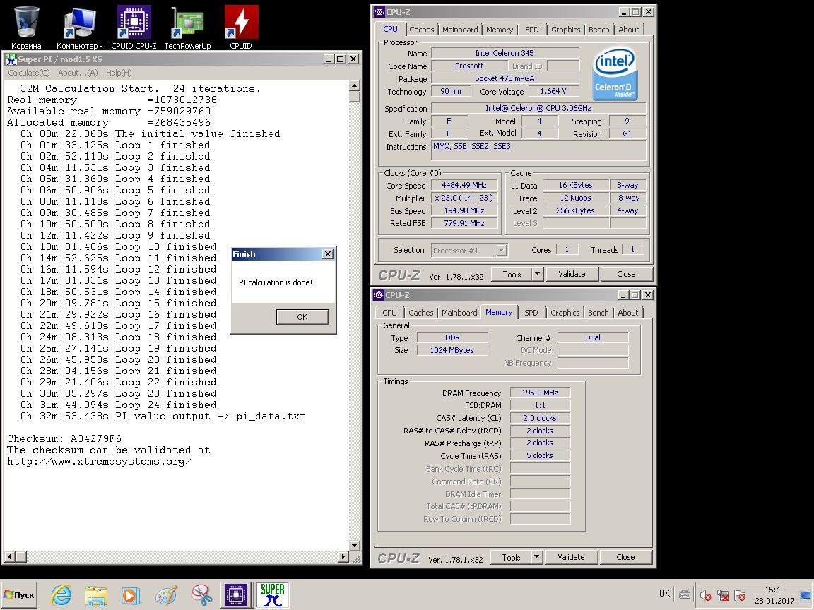Open the Paint taskbar icon

[x=166, y=594]
